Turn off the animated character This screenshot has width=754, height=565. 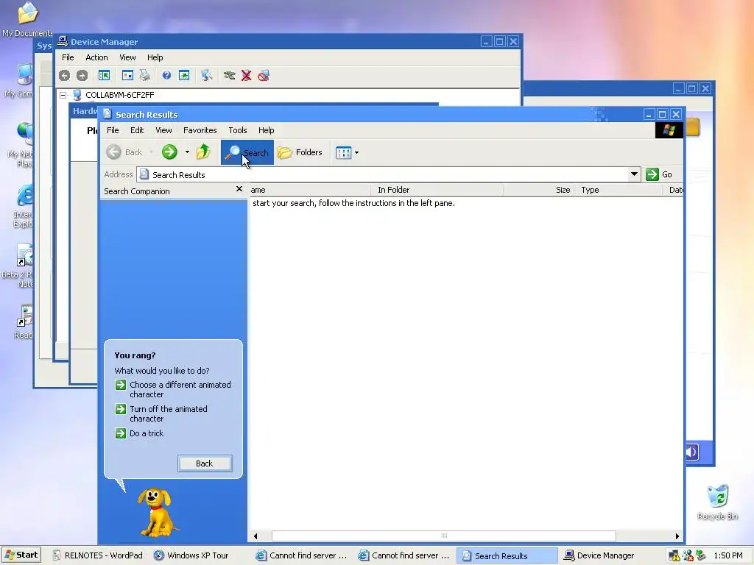161,413
